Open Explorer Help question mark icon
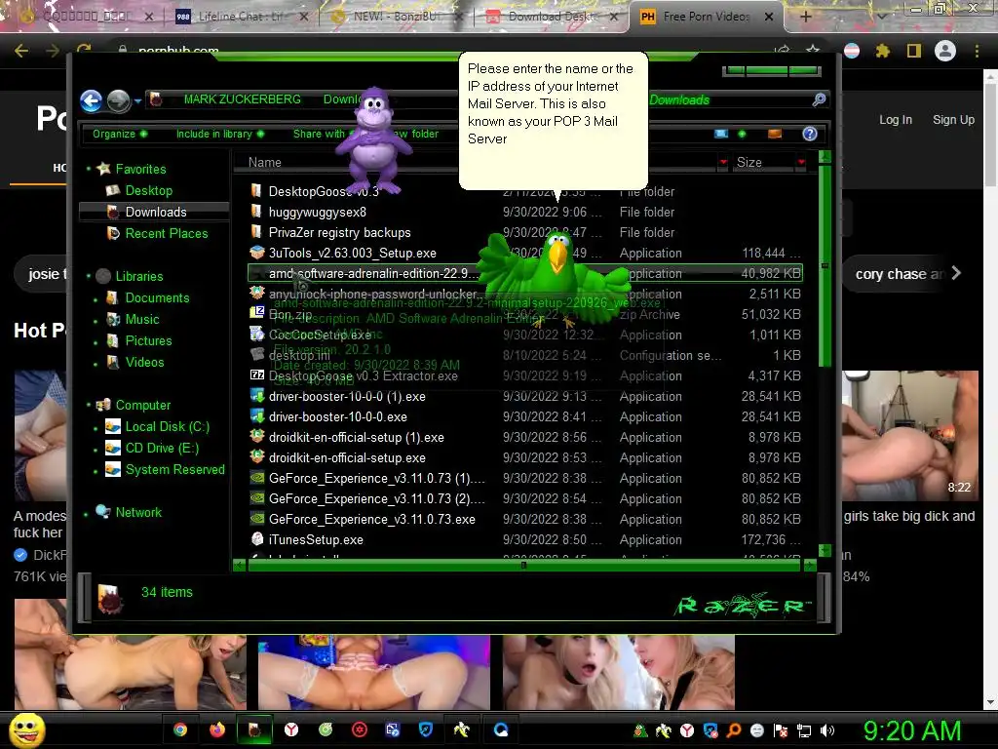Screen dimensions: 998x749 810,134
